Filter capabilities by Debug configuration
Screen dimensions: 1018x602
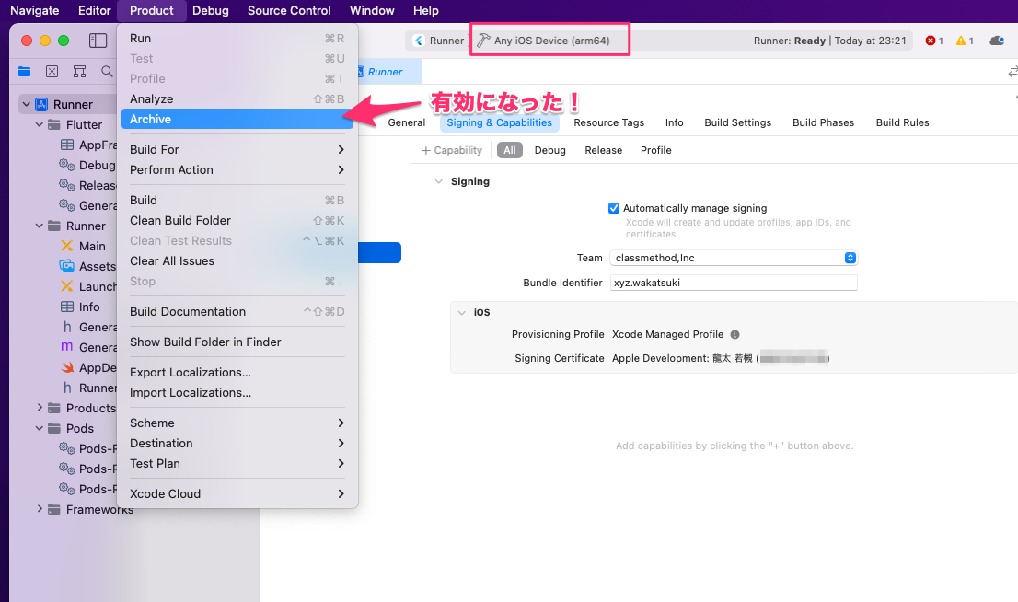pos(549,150)
